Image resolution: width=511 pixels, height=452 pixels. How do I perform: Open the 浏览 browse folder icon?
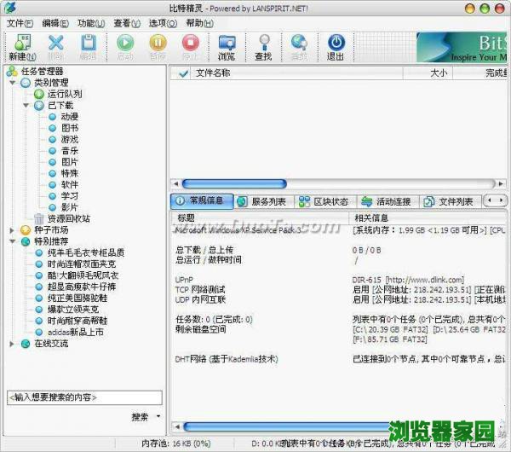tap(227, 47)
